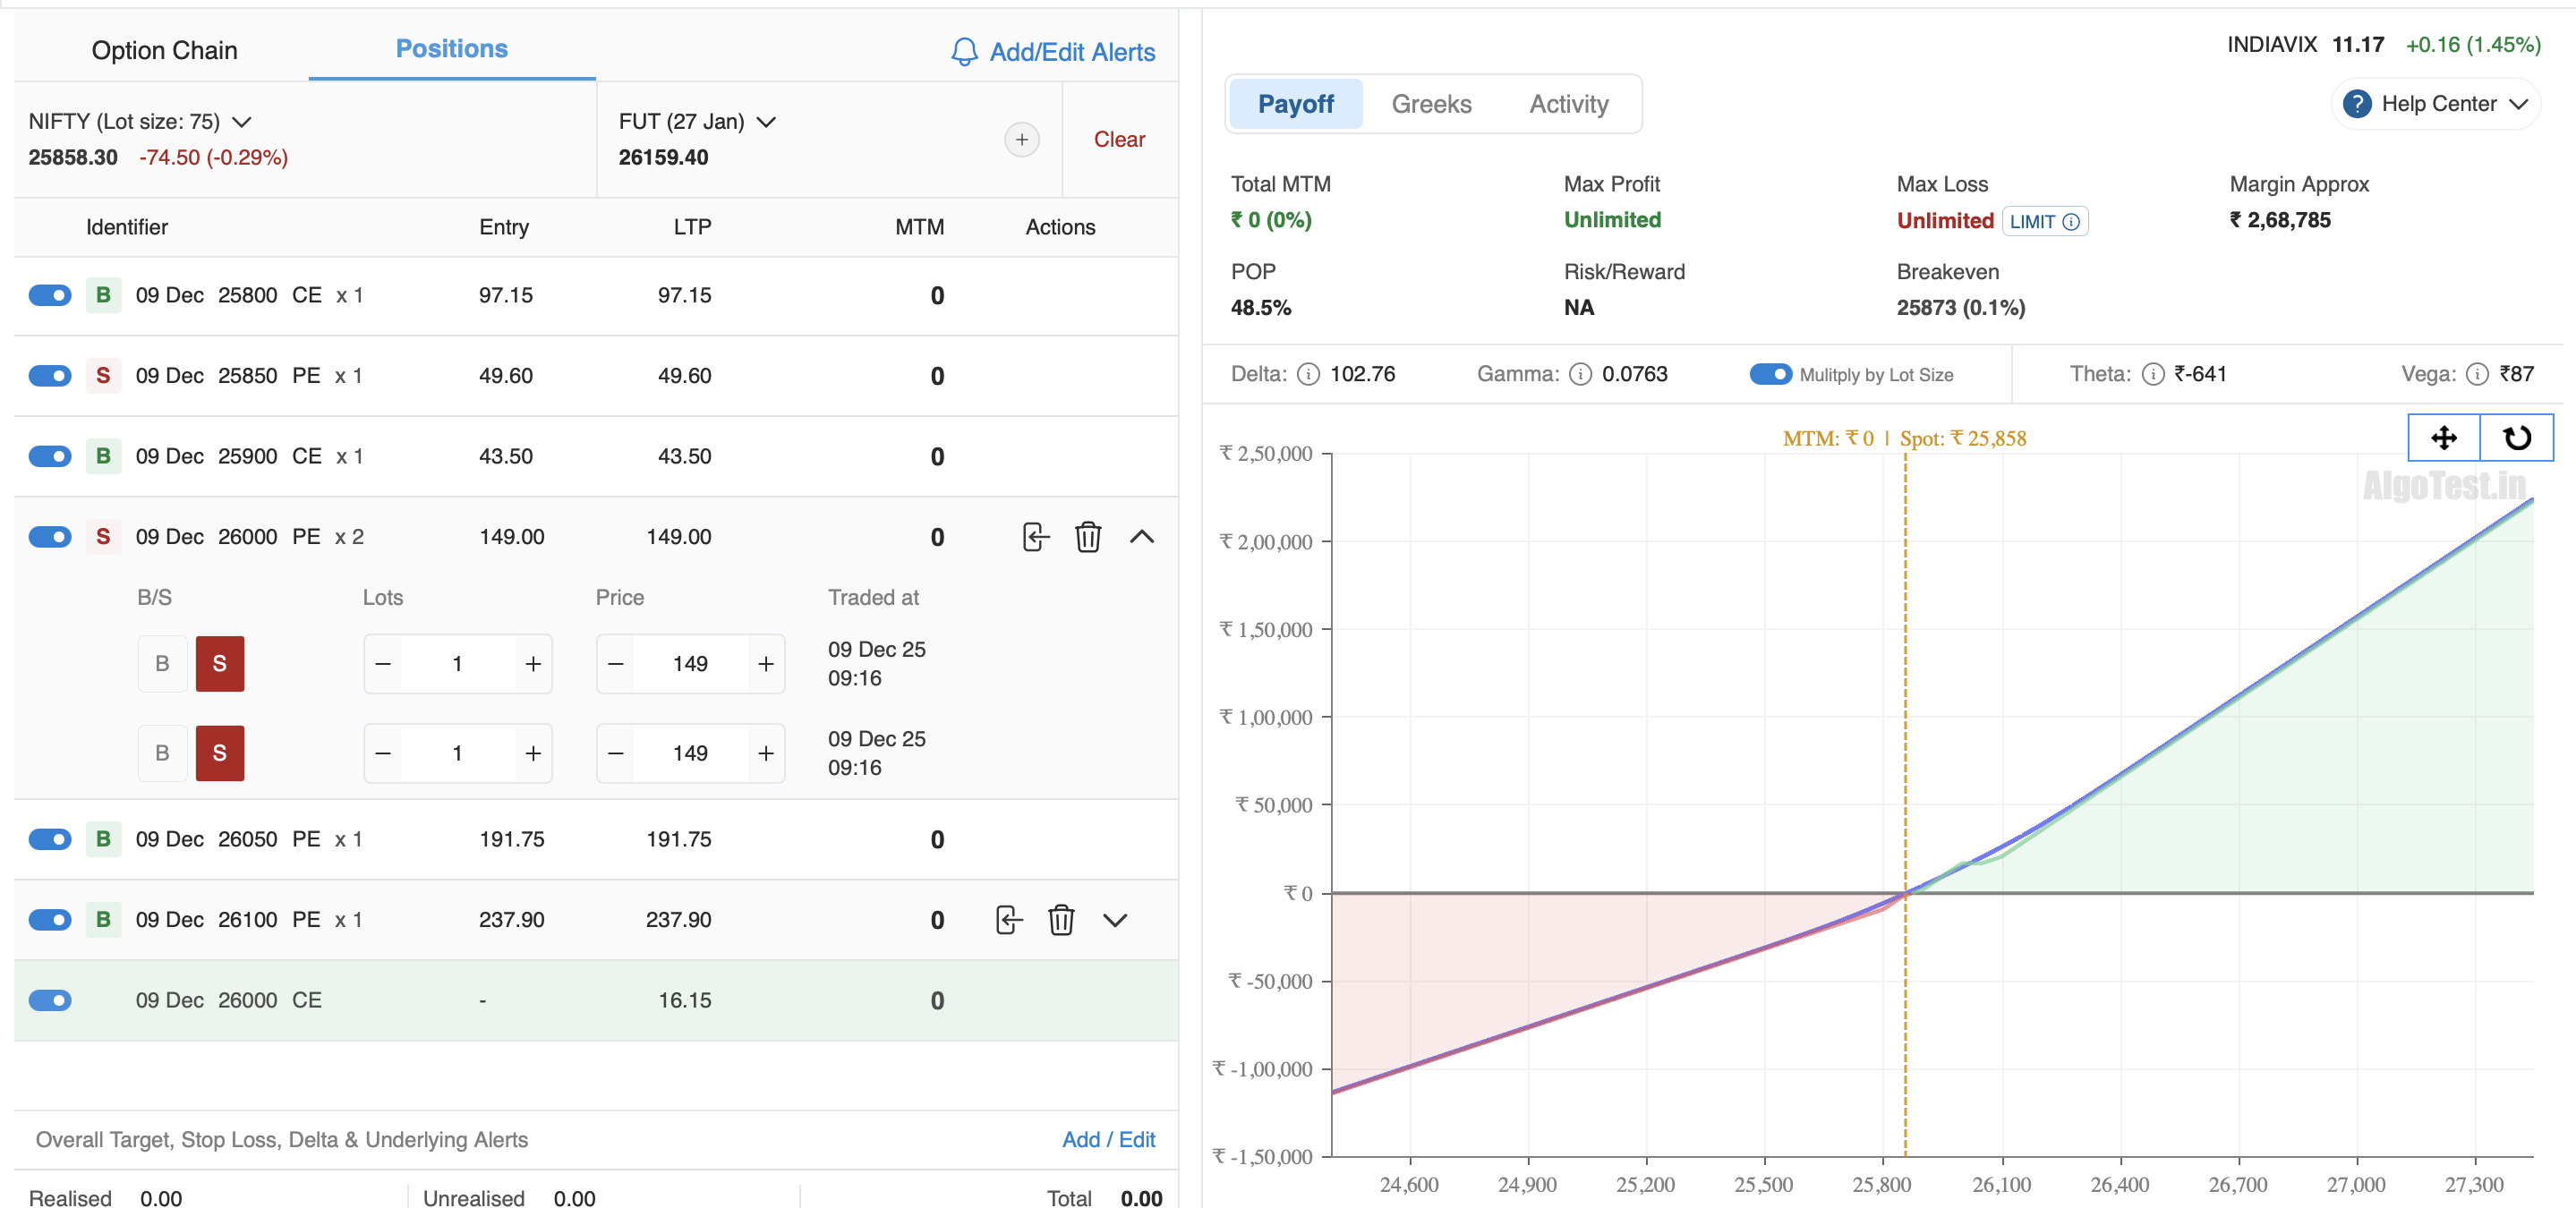
Task: Click the Delta info icon
Action: pyautogui.click(x=1308, y=374)
